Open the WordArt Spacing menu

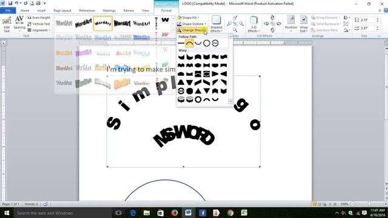tap(19, 24)
